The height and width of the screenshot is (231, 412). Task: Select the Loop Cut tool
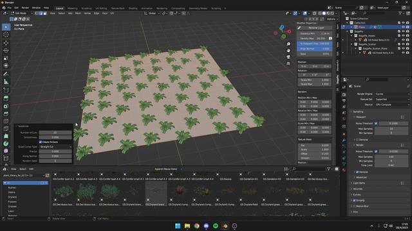click(x=6, y=121)
